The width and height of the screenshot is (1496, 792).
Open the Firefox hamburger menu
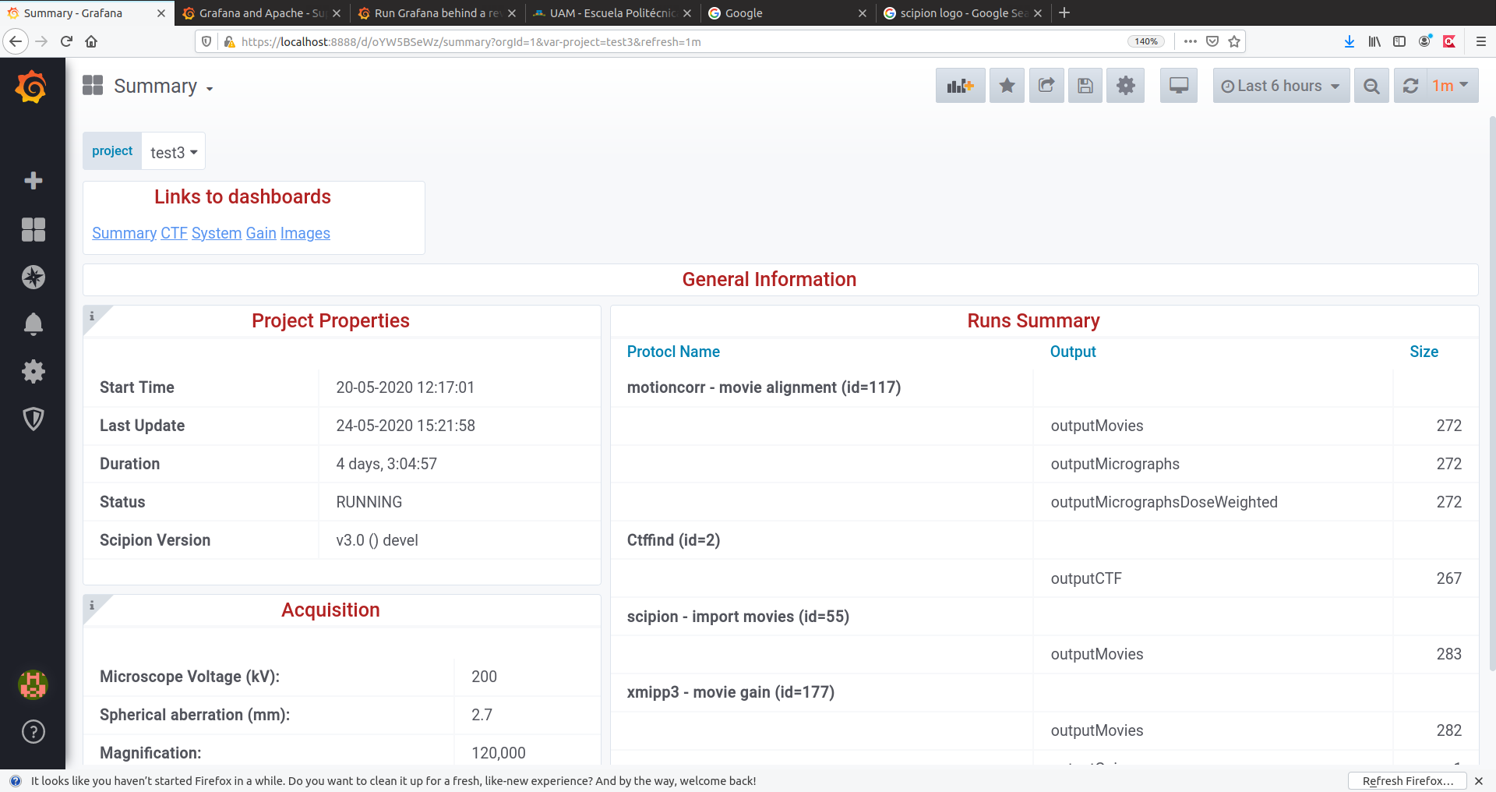point(1481,41)
